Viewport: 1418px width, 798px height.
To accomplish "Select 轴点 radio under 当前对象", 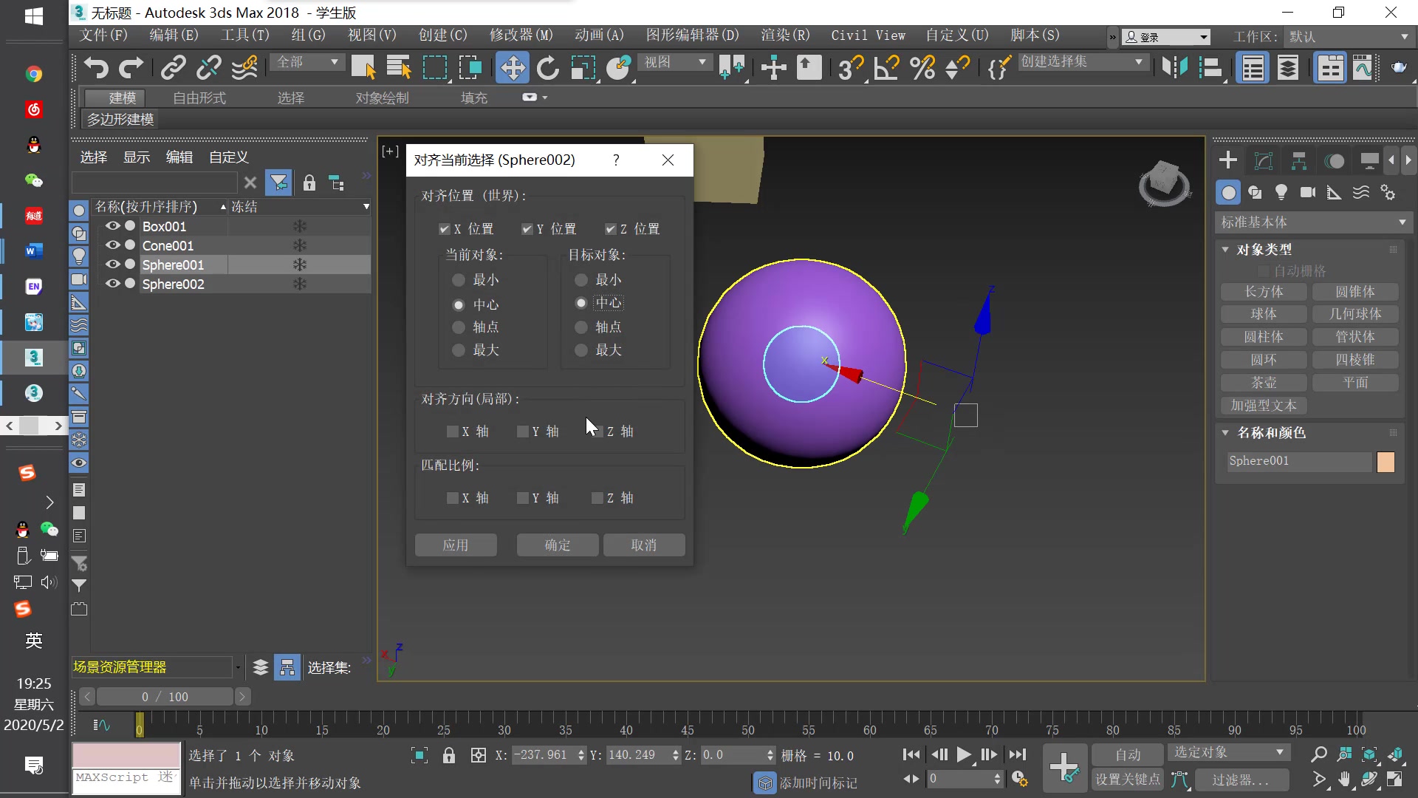I will [x=459, y=327].
